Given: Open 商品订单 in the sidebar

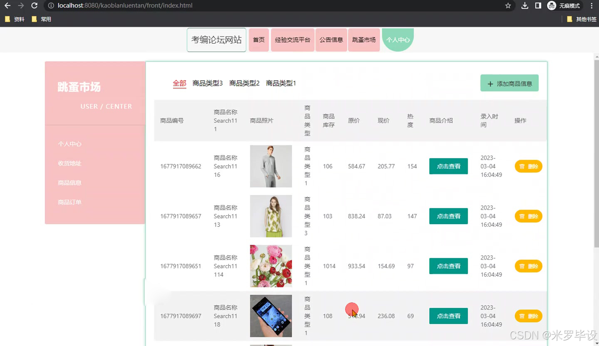Looking at the screenshot, I should click(x=69, y=202).
